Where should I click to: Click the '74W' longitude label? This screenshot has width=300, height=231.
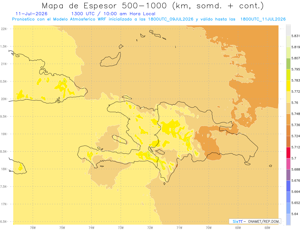click(91, 228)
